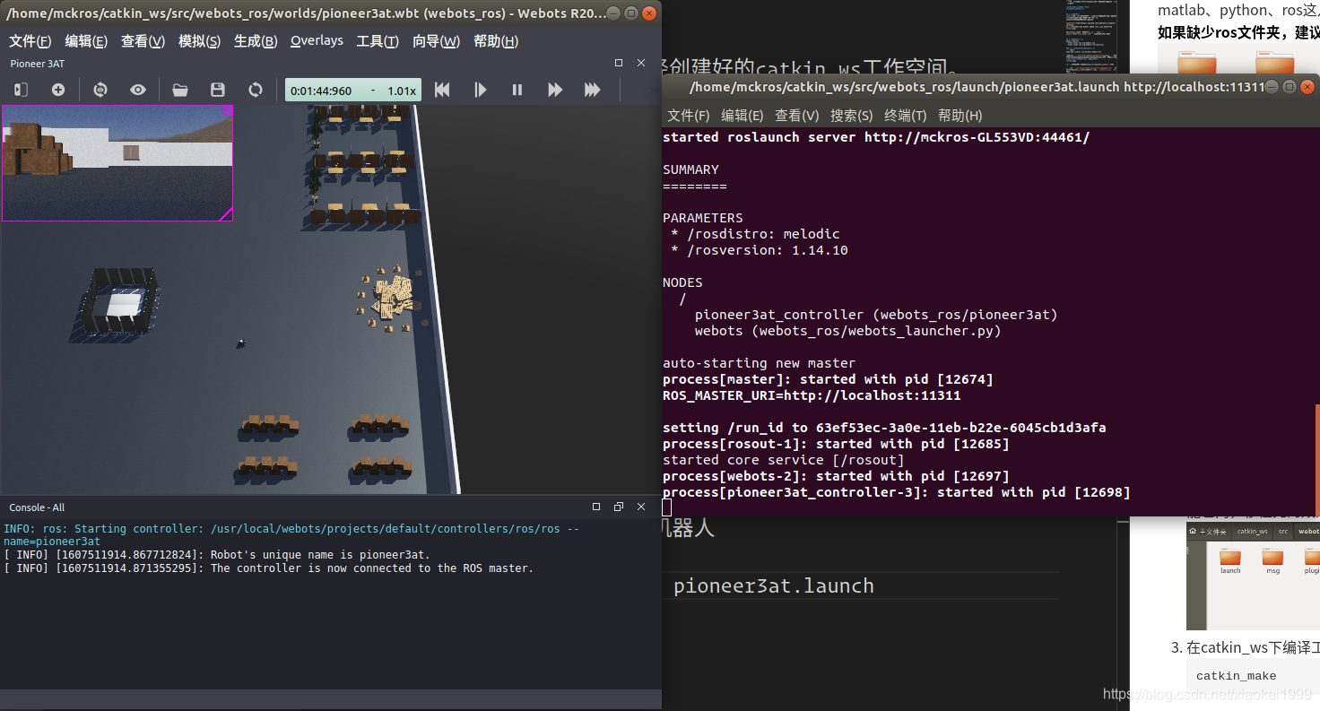Screen dimensions: 1320x711
Task: Click the add new node plus icon
Action: coord(58,90)
